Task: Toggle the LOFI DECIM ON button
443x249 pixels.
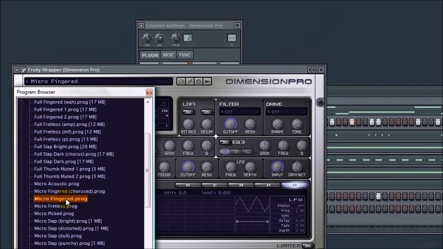Action: click(x=206, y=112)
